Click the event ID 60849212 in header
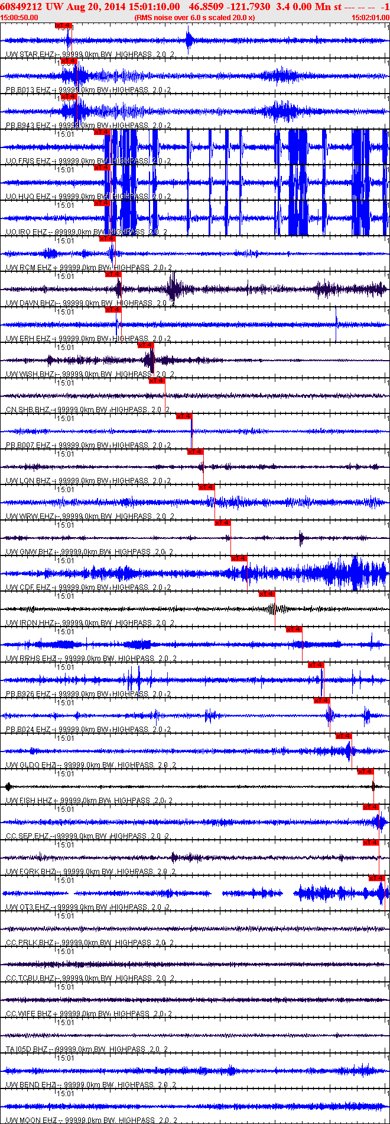Image resolution: width=390 pixels, height=1124 pixels. point(21,7)
